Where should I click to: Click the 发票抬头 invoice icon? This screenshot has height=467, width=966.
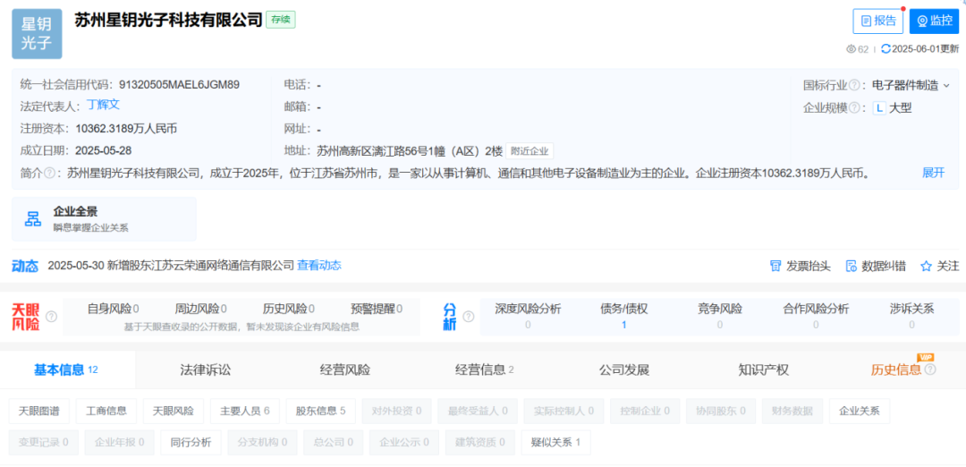click(775, 266)
